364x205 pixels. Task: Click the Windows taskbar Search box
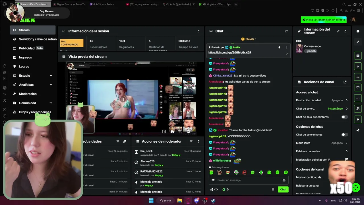pos(166,200)
